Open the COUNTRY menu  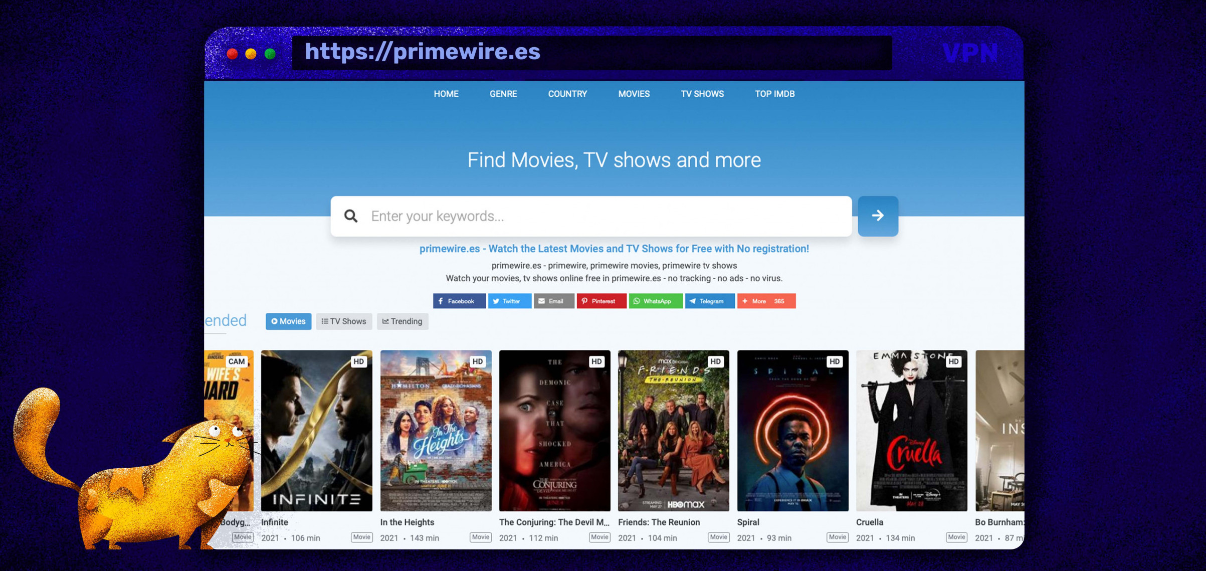pos(567,94)
